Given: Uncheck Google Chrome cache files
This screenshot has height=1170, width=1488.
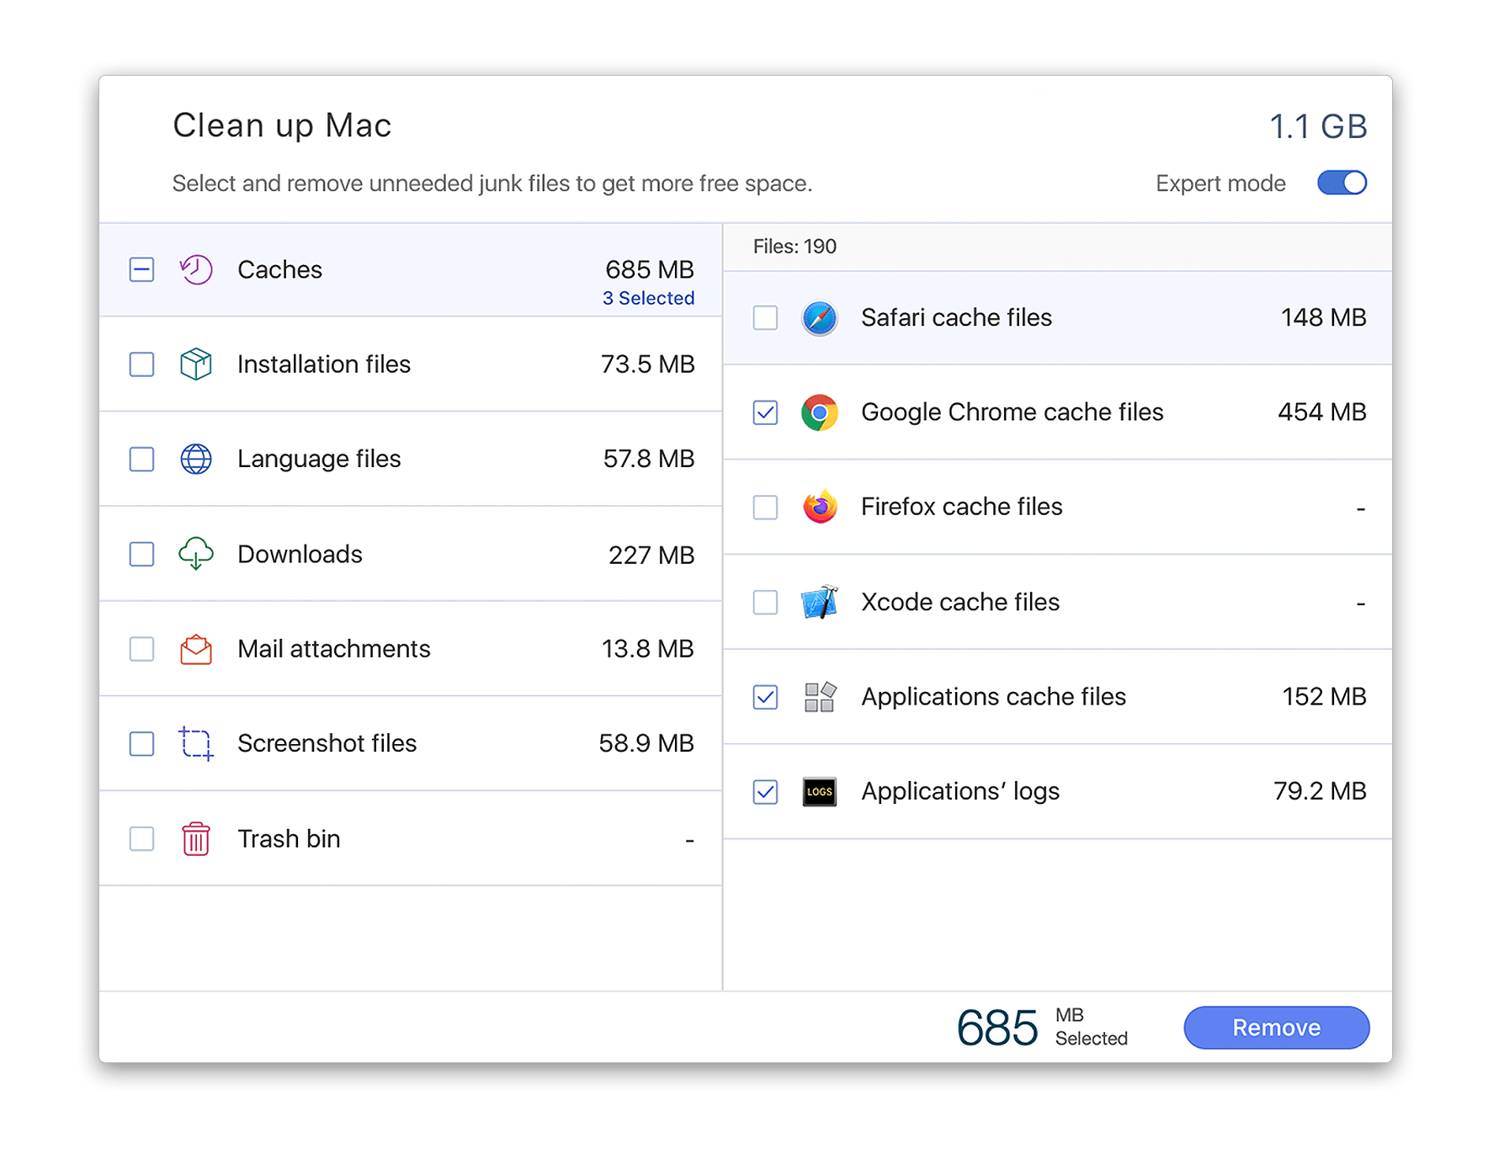Looking at the screenshot, I should click(x=765, y=412).
